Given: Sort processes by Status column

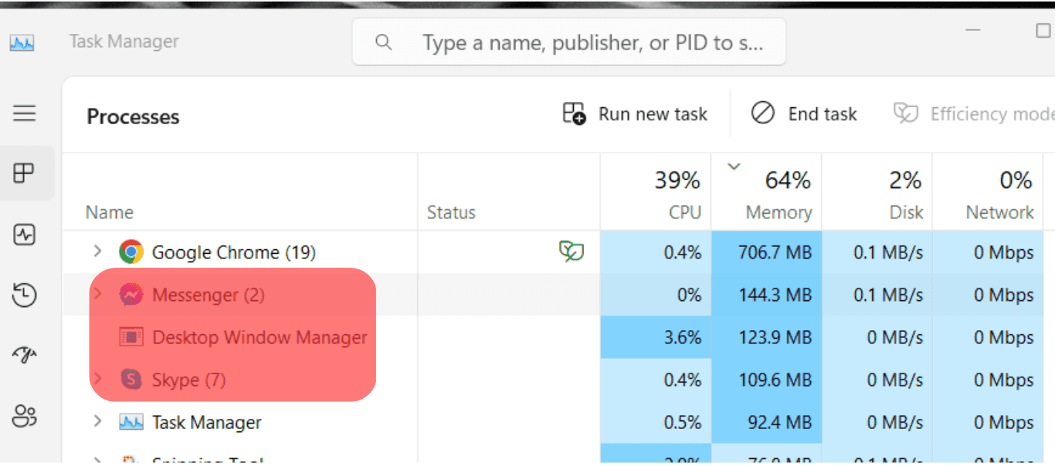Looking at the screenshot, I should tap(509, 192).
